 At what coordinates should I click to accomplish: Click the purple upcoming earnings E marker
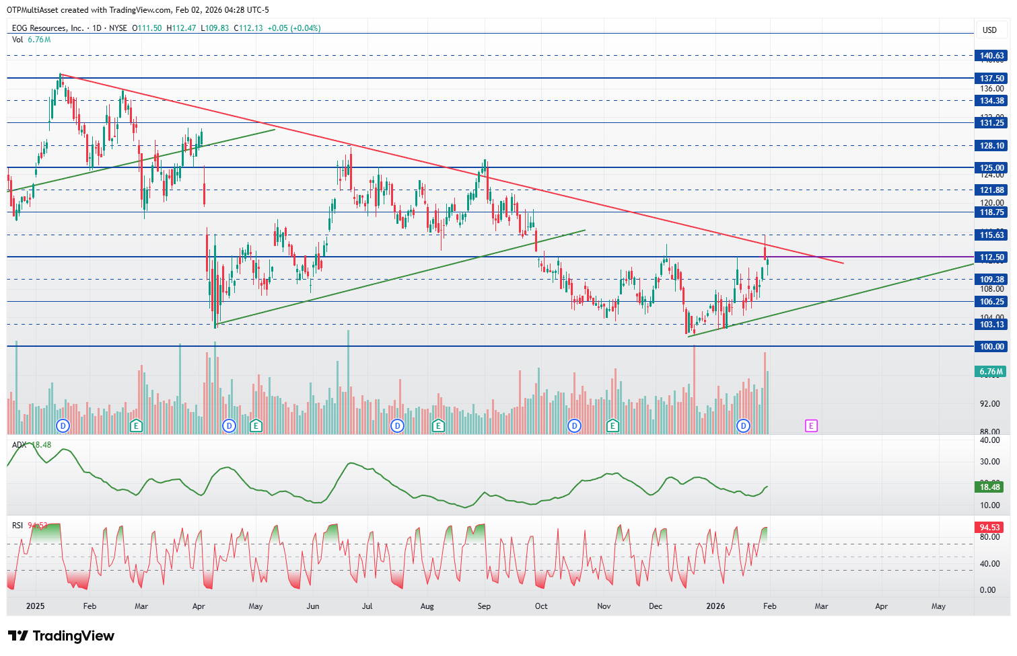811,425
